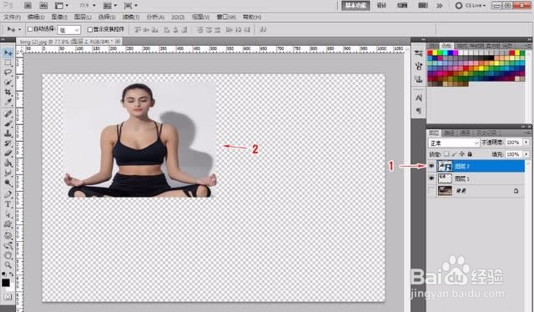The height and width of the screenshot is (312, 534).
Task: Open the 文件(F) menu
Action: point(12,17)
